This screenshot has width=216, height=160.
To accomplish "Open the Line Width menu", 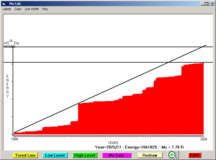I will click(32, 9).
